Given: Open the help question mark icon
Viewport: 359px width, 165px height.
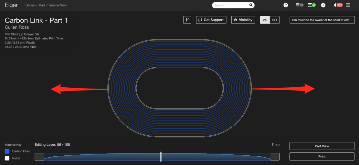Looking at the screenshot, I should pos(286,5).
